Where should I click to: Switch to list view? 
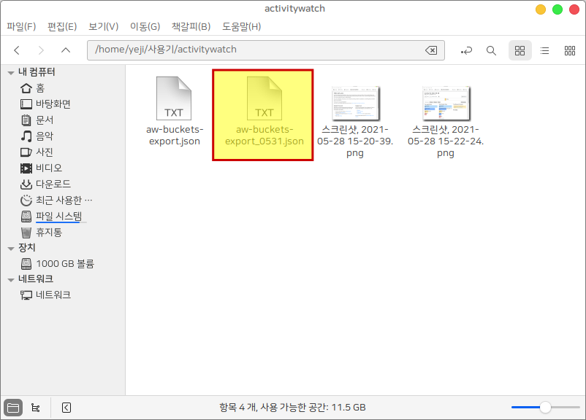point(544,50)
